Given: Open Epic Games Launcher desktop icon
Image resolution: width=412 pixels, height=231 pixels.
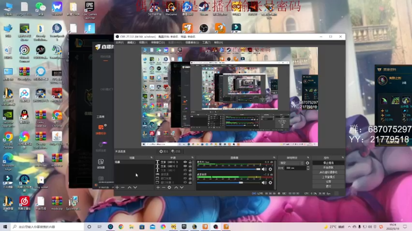Looking at the screenshot, I should (x=90, y=10).
